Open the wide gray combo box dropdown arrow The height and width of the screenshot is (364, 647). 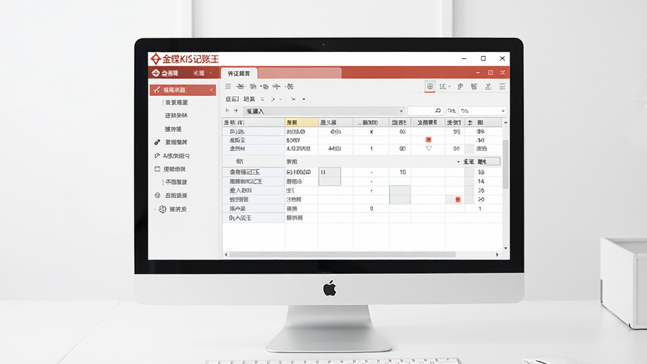click(401, 111)
